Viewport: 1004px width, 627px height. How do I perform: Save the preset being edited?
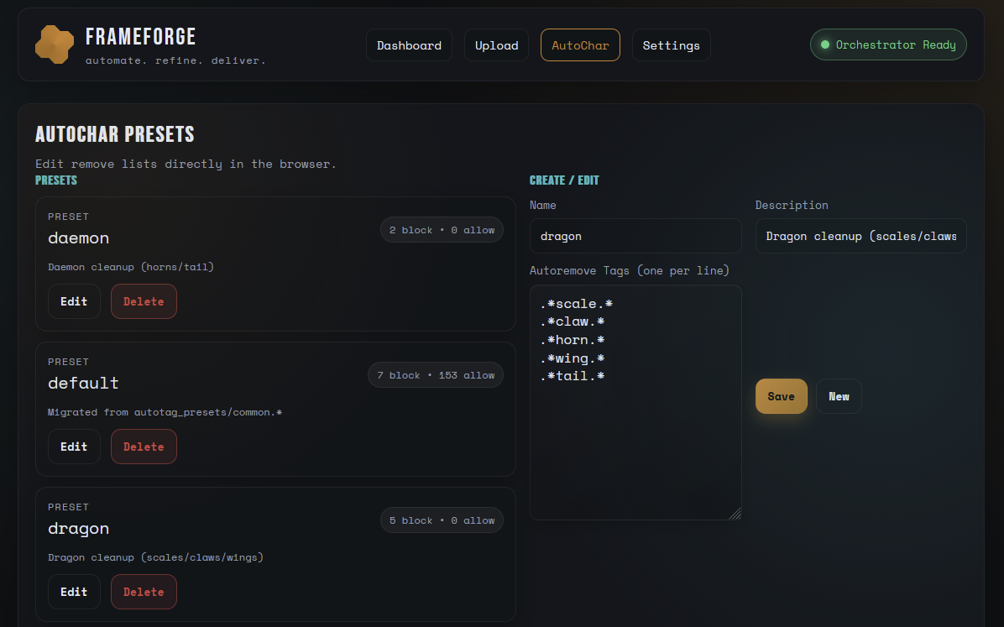tap(782, 396)
